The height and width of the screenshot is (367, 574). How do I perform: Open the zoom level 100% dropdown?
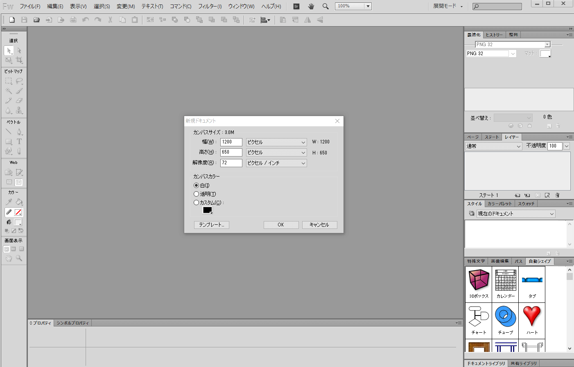pyautogui.click(x=368, y=6)
